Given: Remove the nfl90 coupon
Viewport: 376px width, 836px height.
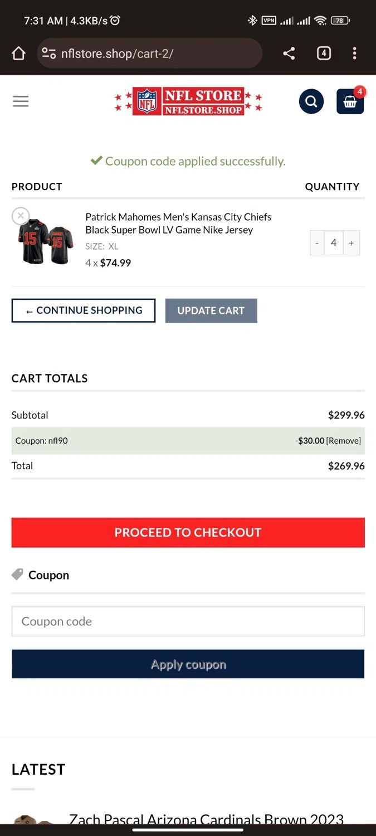Looking at the screenshot, I should (x=344, y=441).
